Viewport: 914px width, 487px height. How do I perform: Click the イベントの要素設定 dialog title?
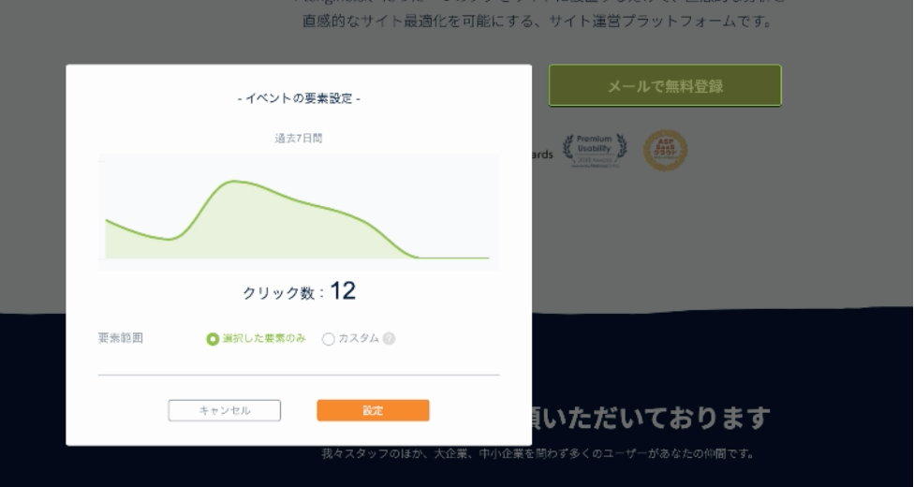[x=299, y=98]
